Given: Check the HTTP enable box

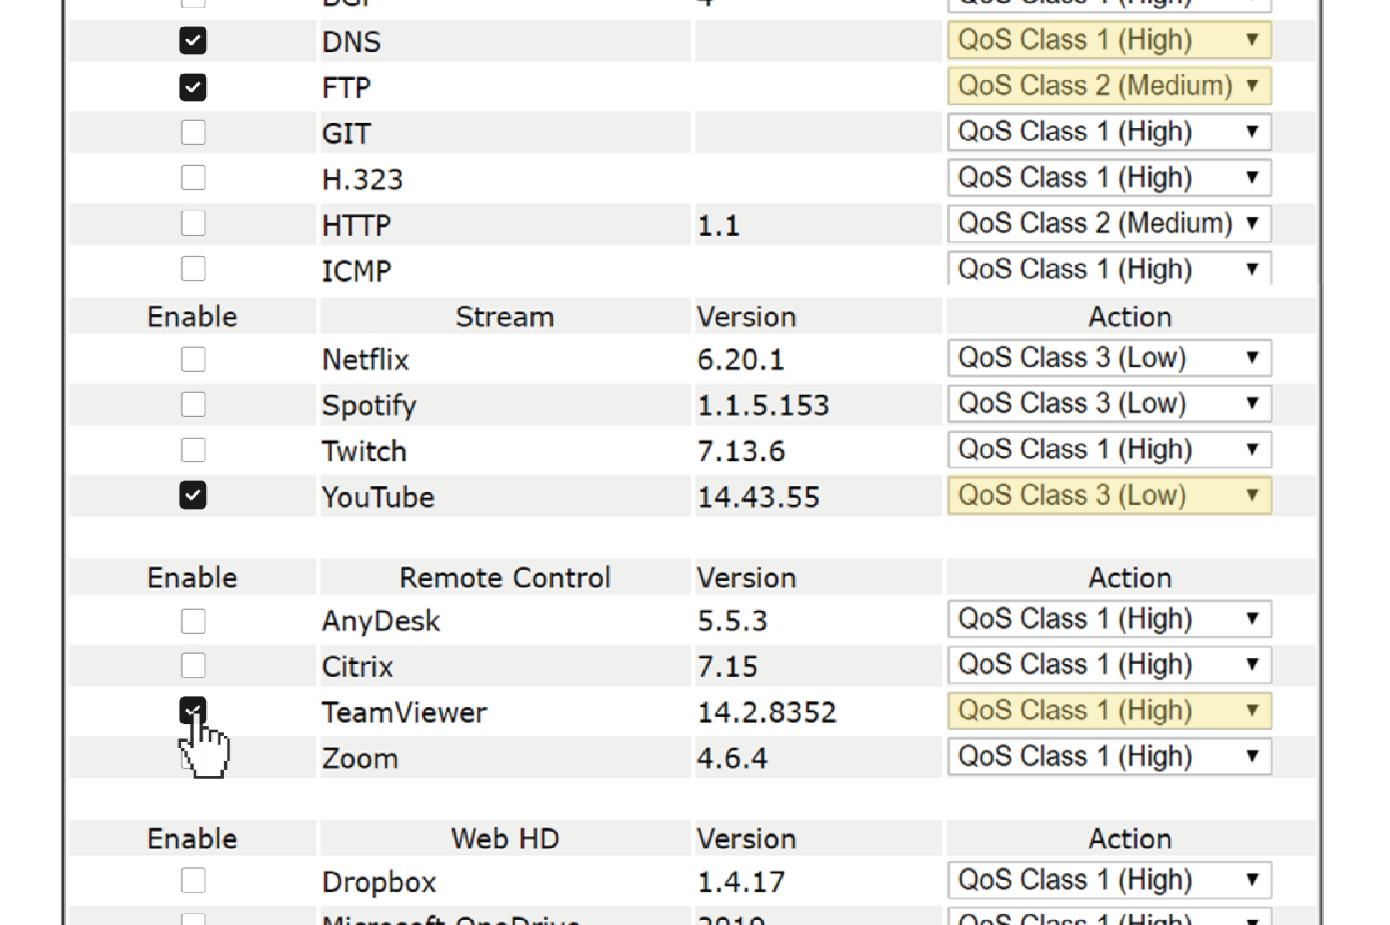Looking at the screenshot, I should (x=193, y=223).
